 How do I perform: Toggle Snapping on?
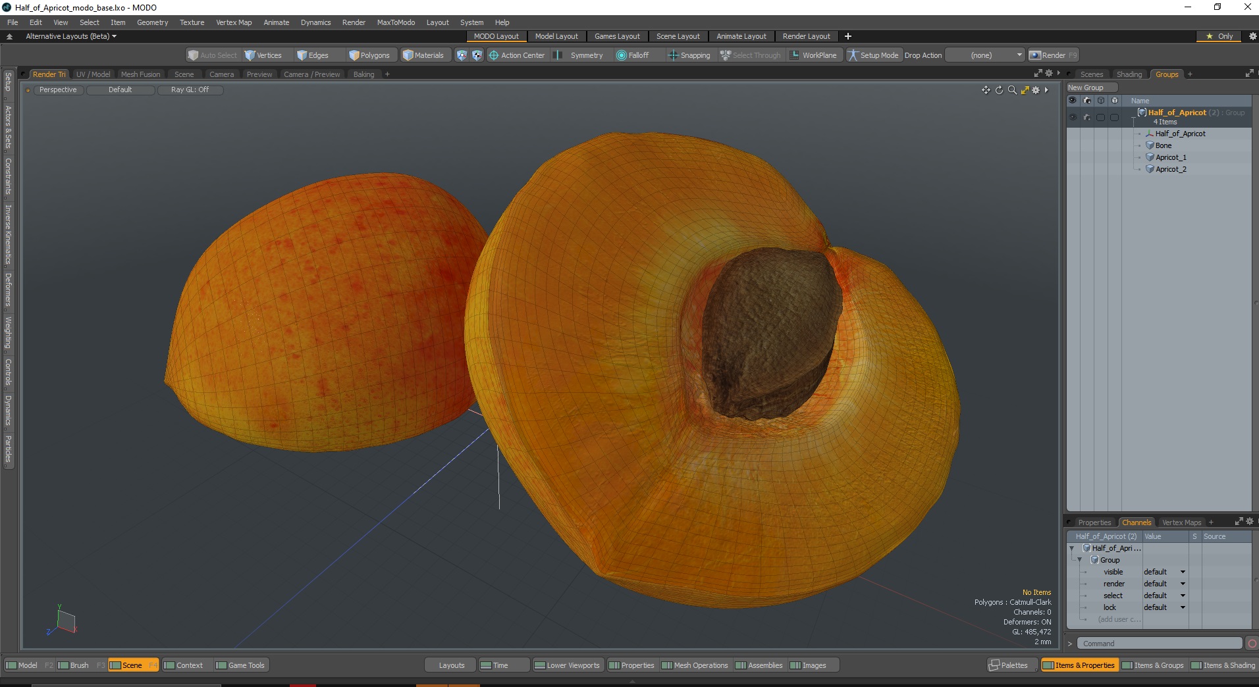[689, 55]
